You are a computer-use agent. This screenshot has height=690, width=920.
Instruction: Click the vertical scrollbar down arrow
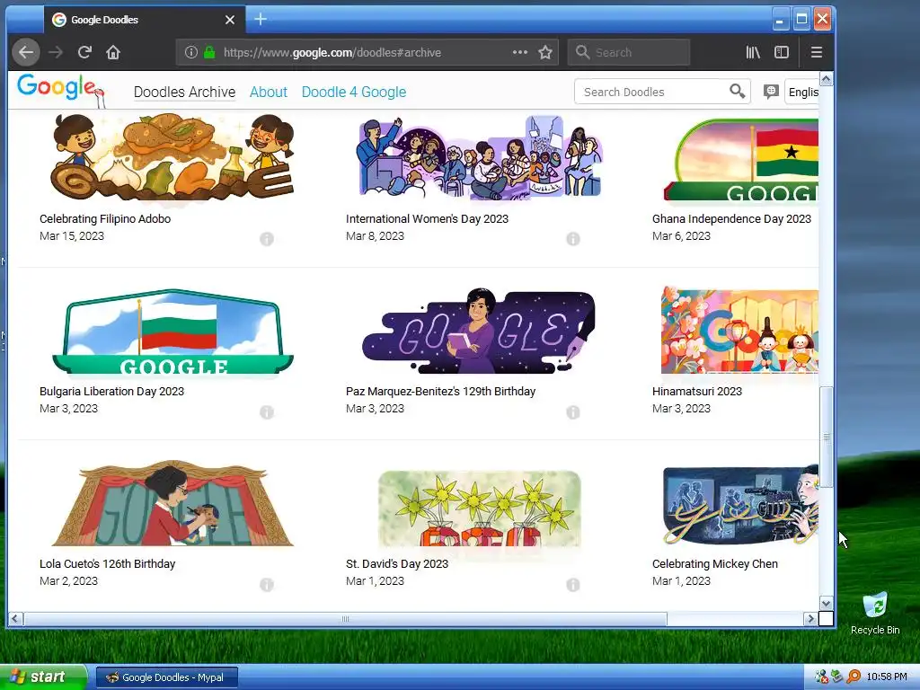tap(827, 603)
